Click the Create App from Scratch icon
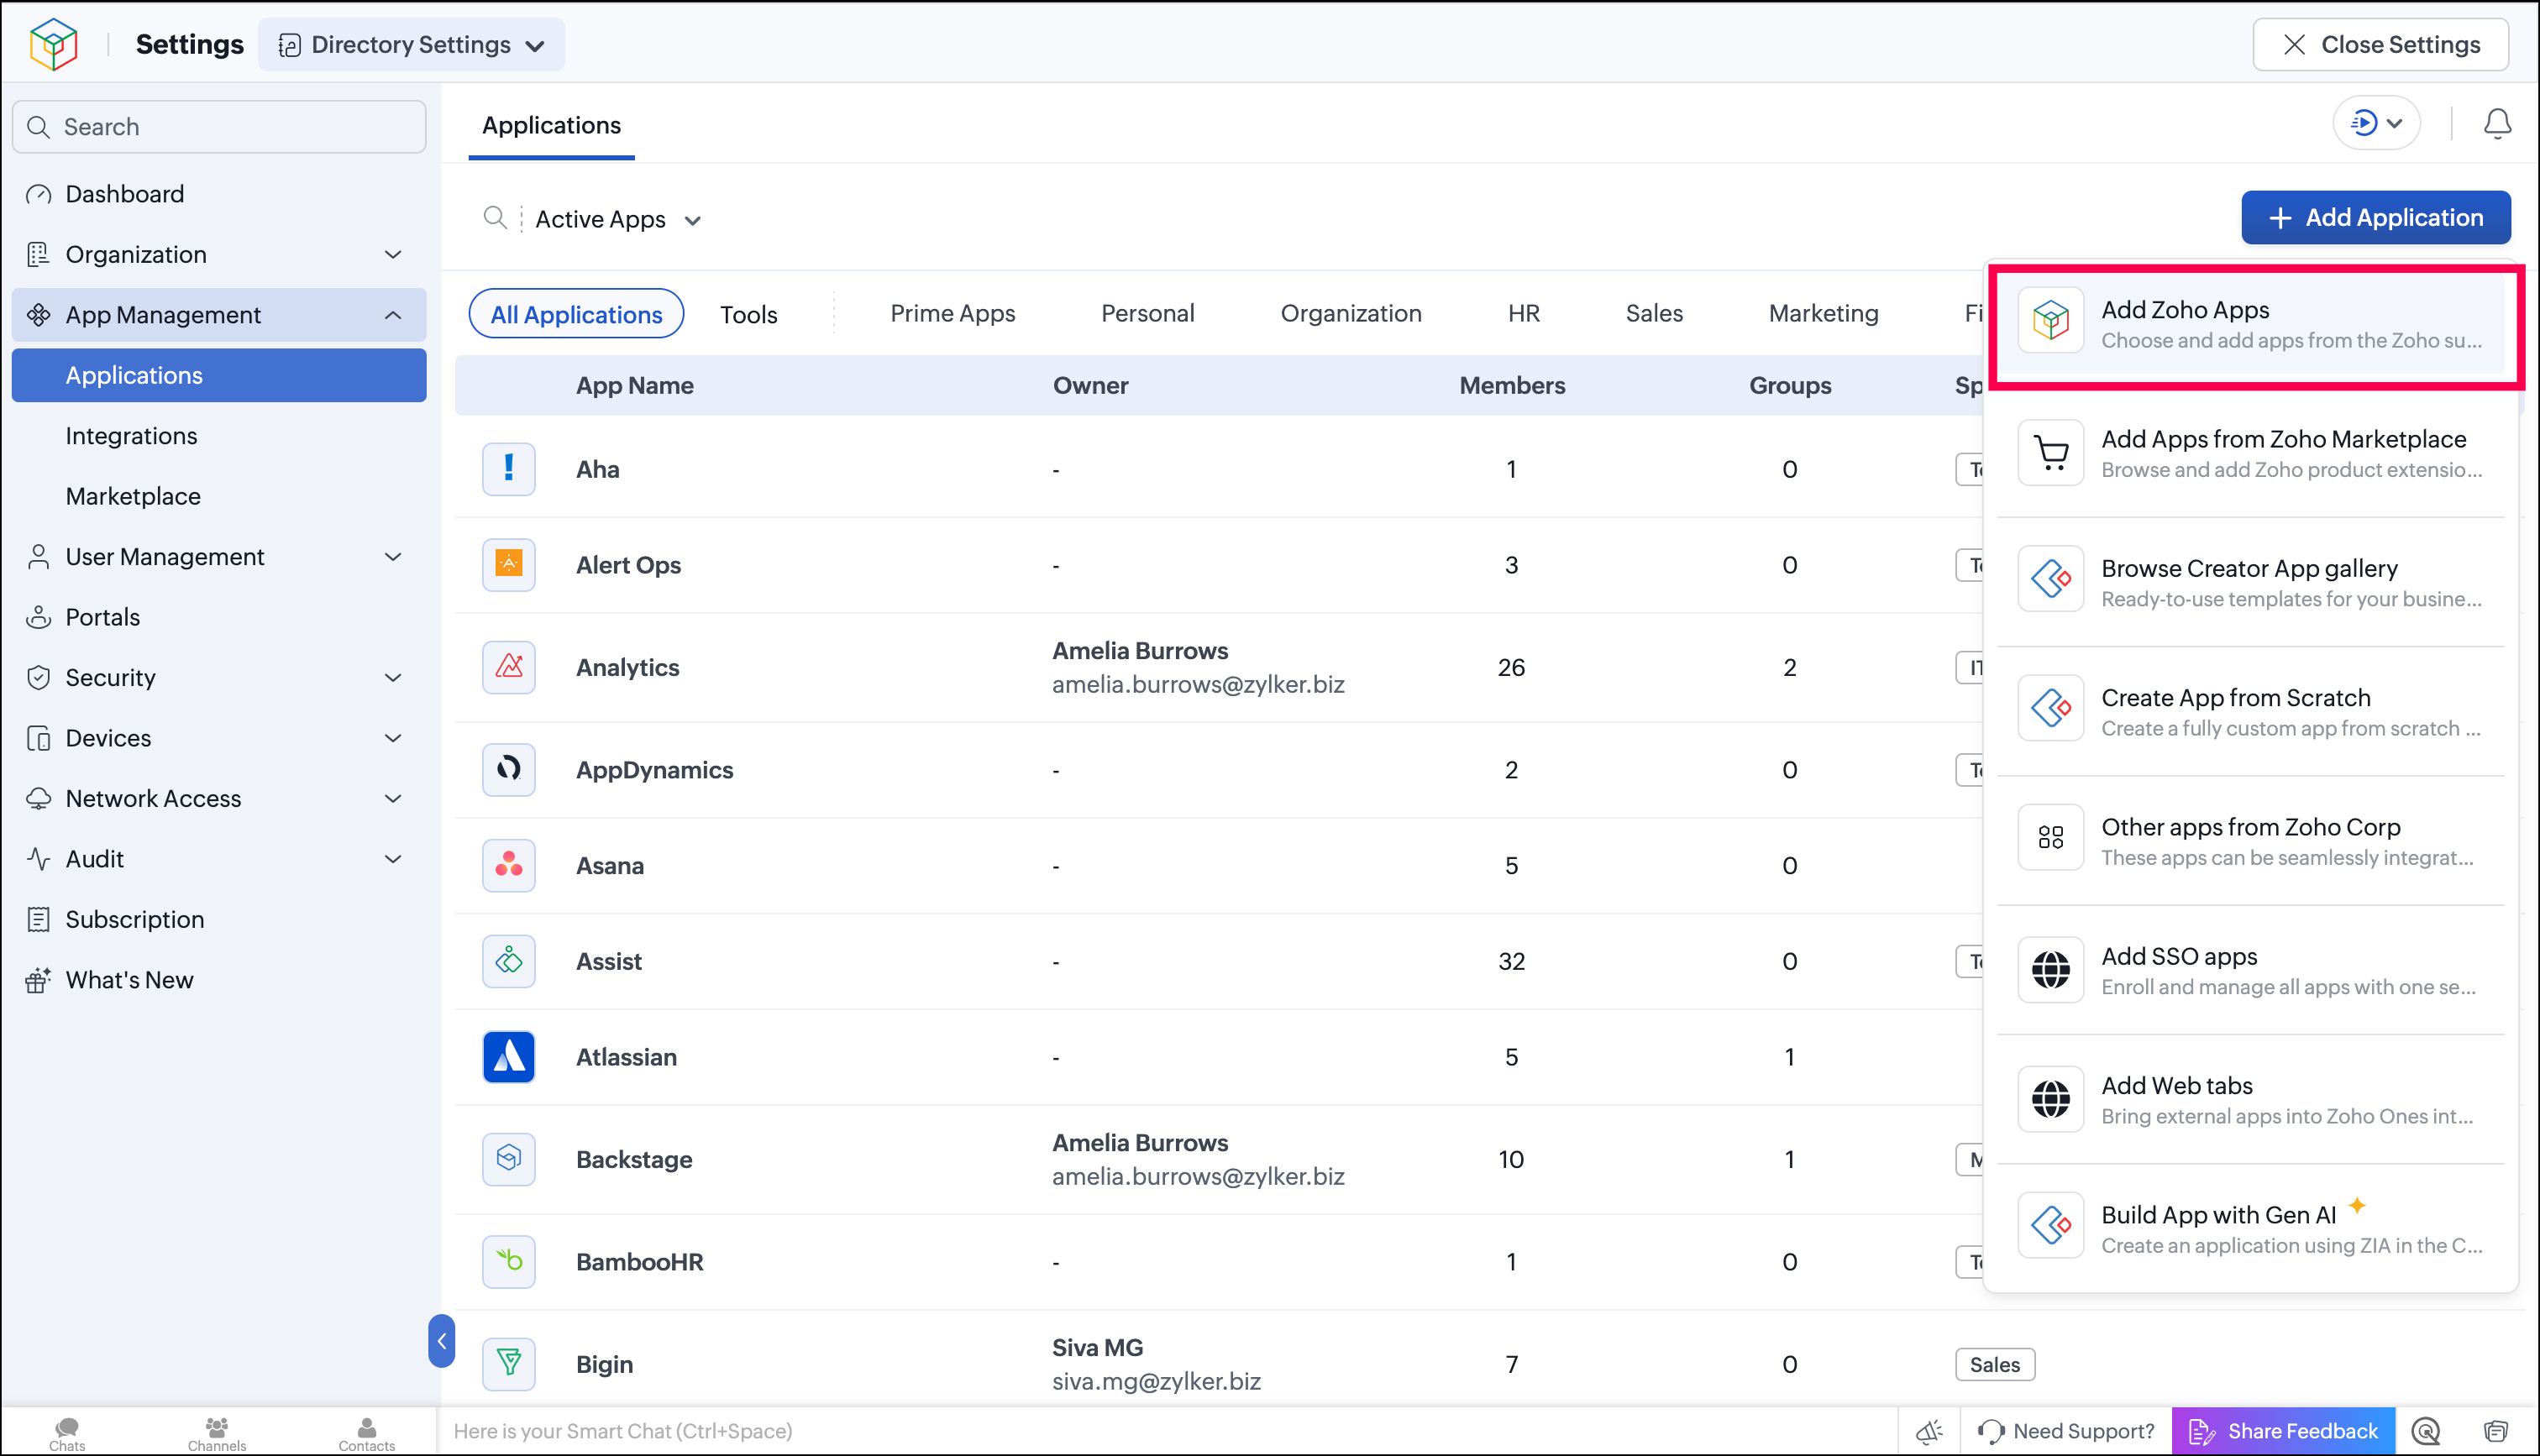 point(2051,708)
